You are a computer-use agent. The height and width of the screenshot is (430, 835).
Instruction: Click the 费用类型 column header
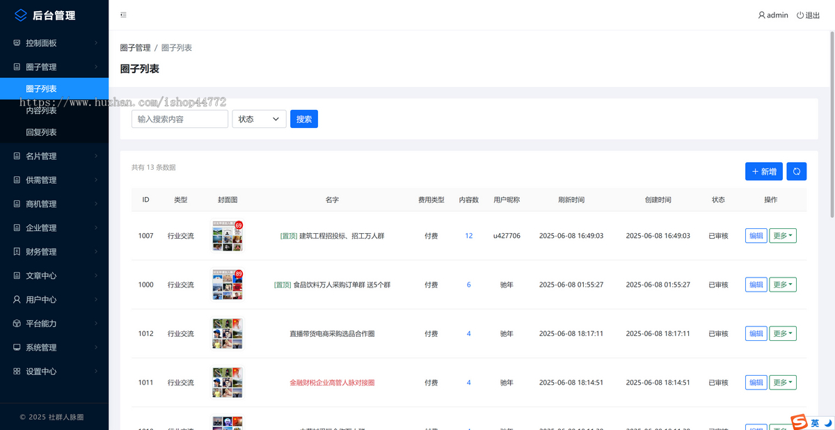click(x=431, y=200)
